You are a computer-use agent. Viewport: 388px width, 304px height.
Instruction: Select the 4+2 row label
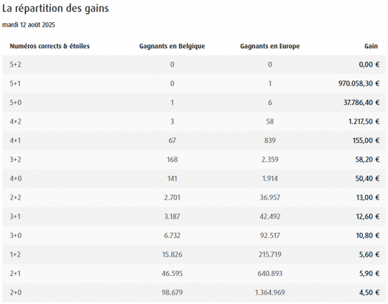[x=15, y=121]
